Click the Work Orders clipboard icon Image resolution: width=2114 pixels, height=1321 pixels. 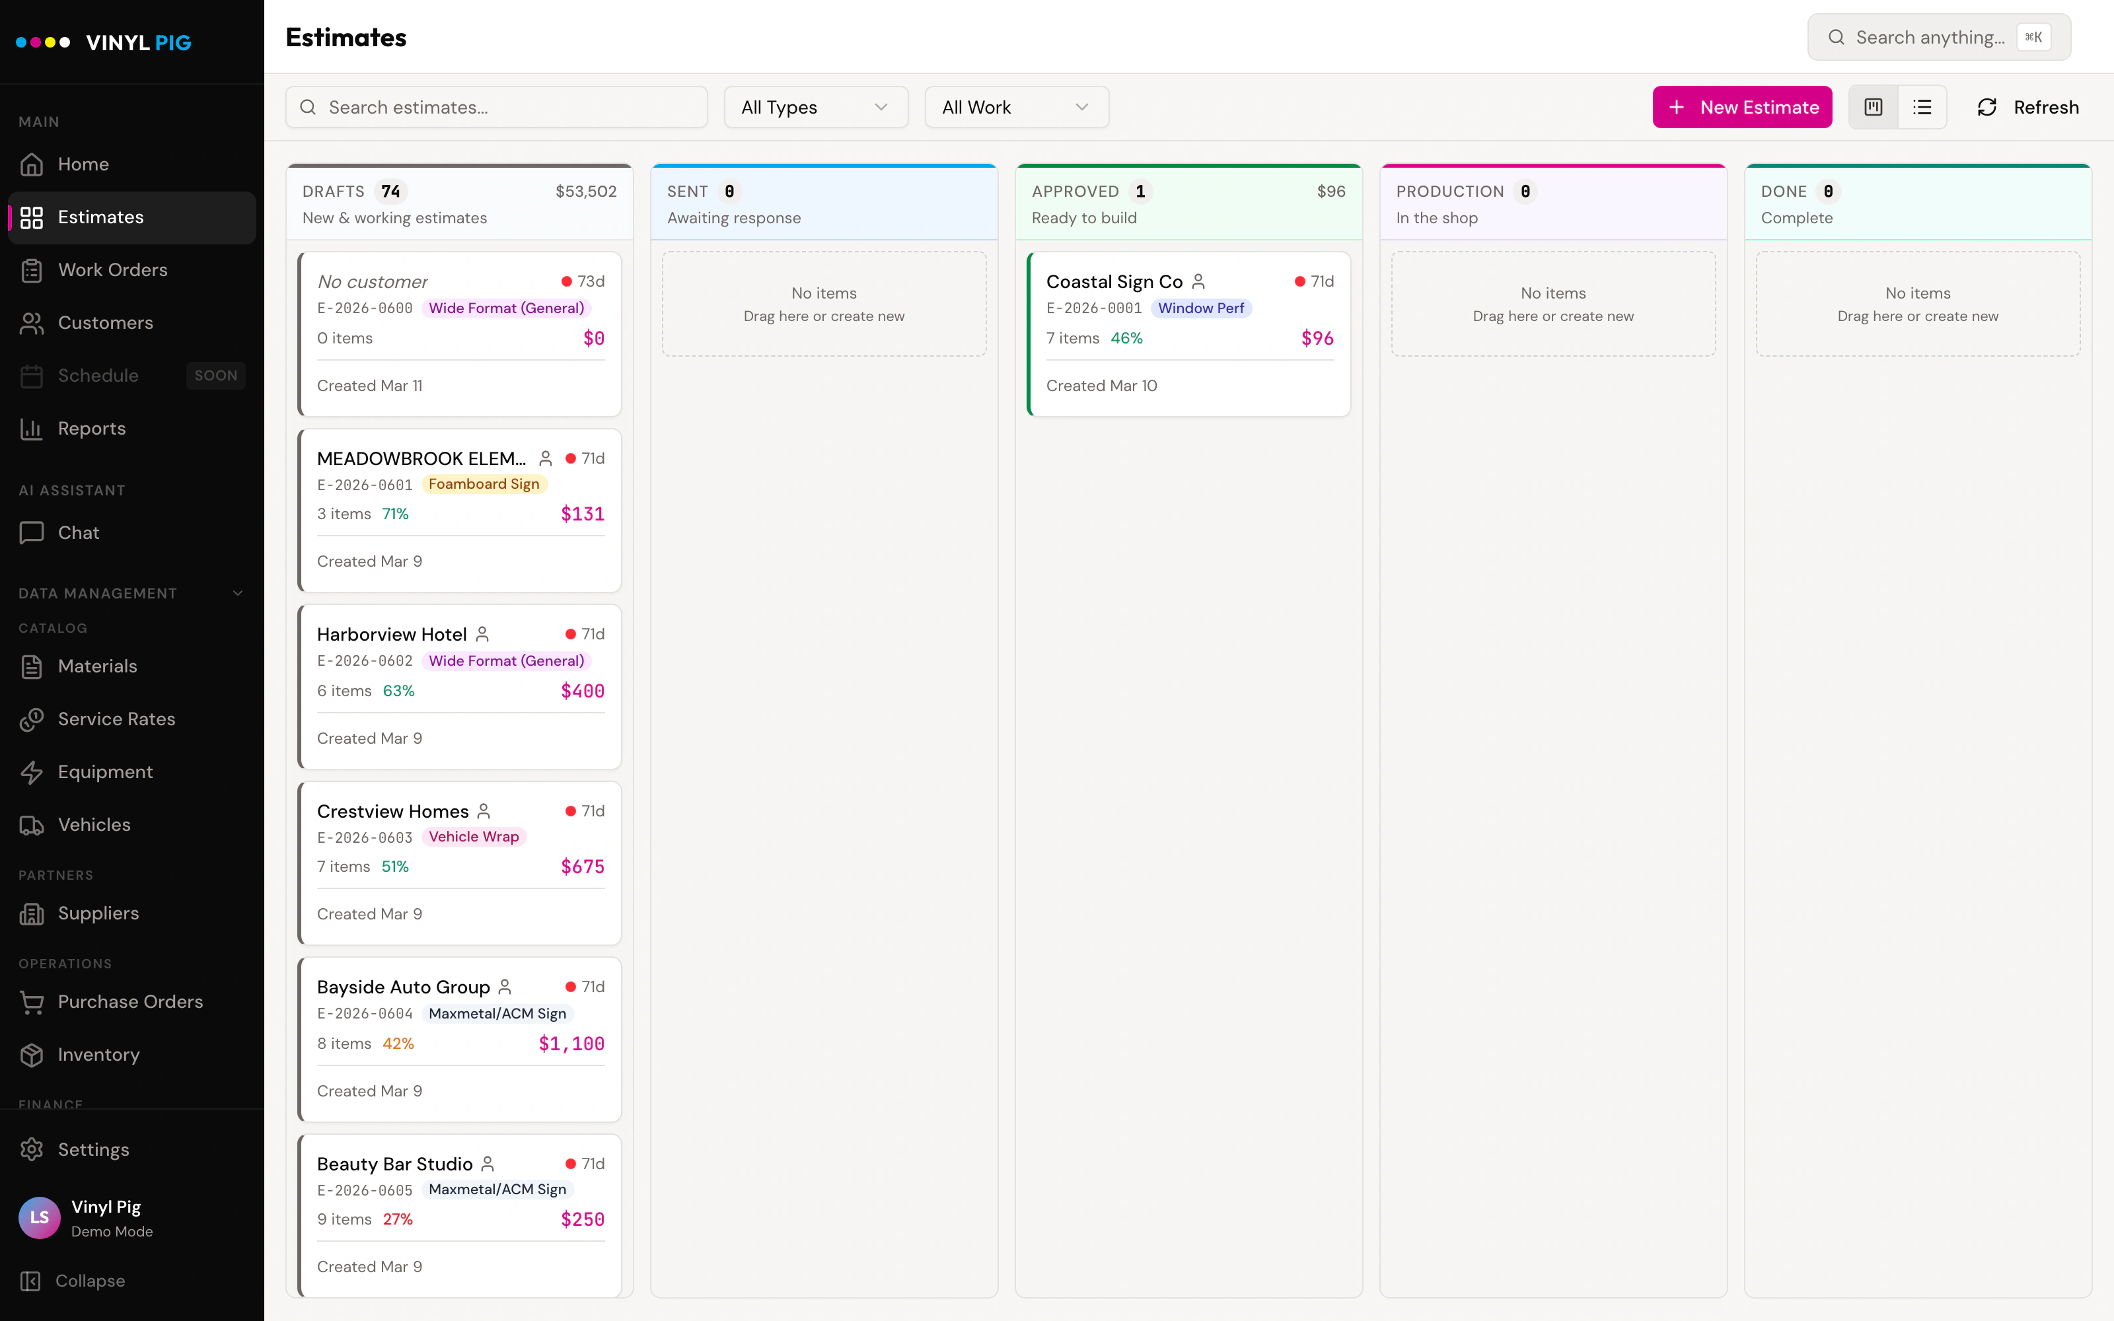(x=32, y=270)
